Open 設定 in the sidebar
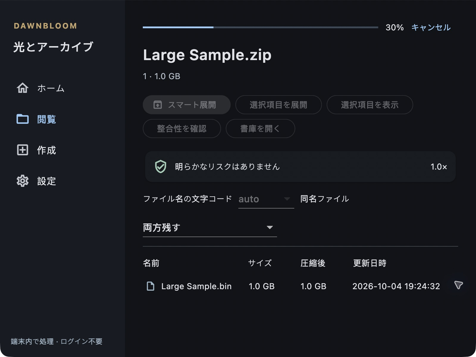 point(62,181)
